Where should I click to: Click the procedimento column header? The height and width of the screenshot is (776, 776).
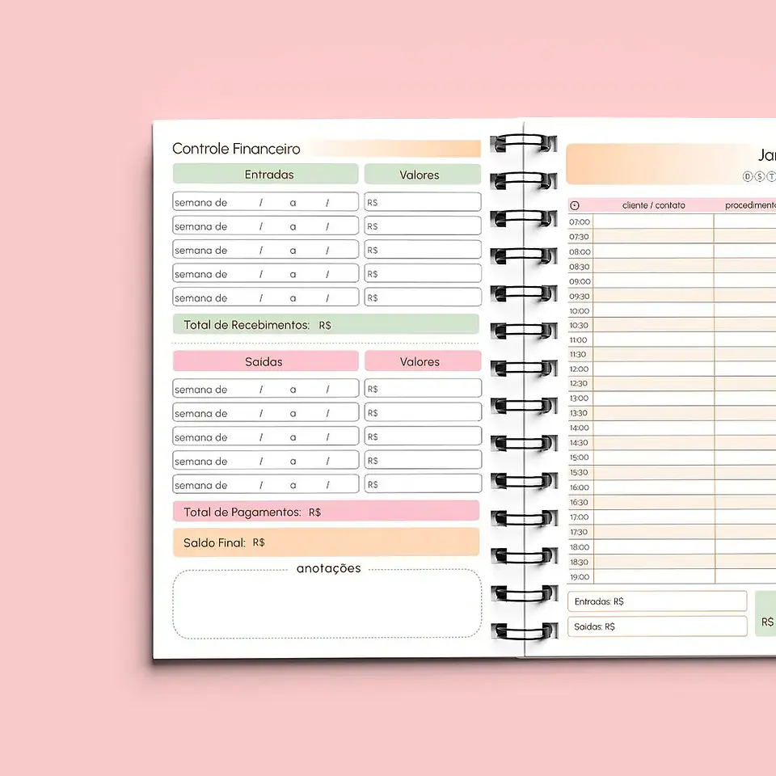[748, 205]
